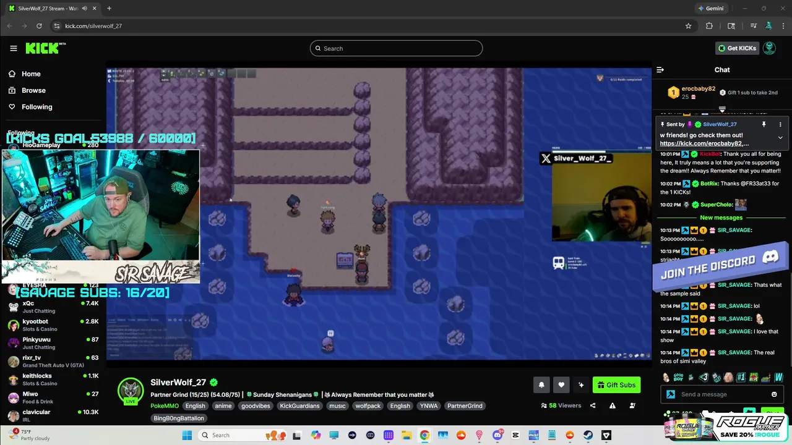
Task: Click the goodvibes tag
Action: pyautogui.click(x=256, y=406)
